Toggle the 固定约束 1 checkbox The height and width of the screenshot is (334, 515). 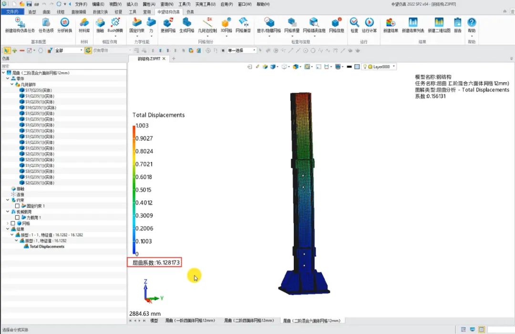coord(17,206)
